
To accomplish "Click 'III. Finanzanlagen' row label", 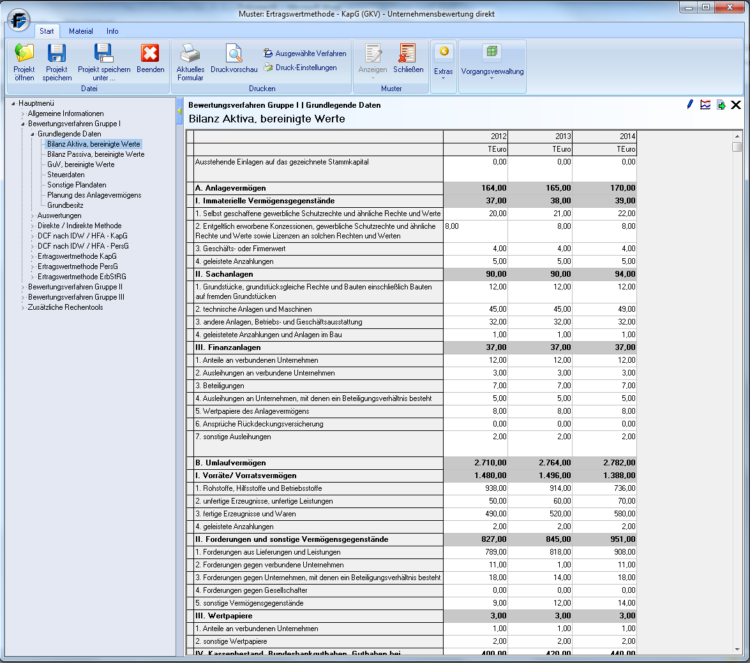I will click(318, 347).
